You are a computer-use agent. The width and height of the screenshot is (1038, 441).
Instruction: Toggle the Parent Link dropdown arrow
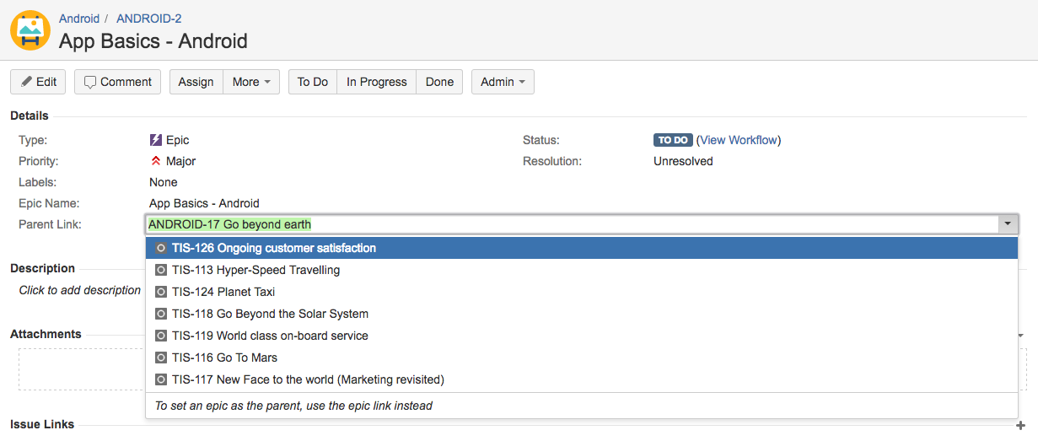coord(1008,224)
